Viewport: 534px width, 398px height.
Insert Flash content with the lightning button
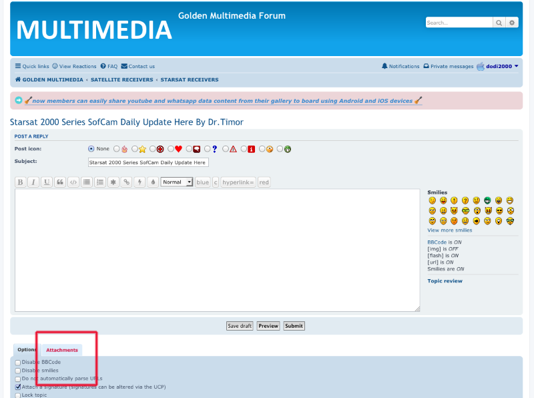click(x=140, y=182)
